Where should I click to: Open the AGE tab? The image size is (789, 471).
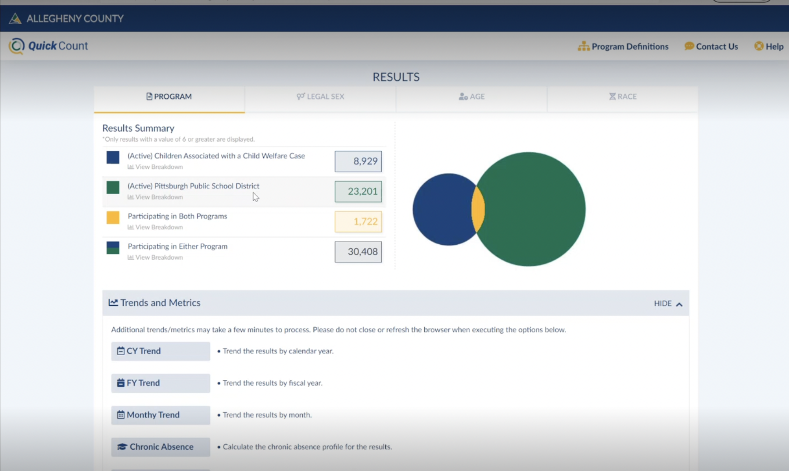tap(472, 99)
